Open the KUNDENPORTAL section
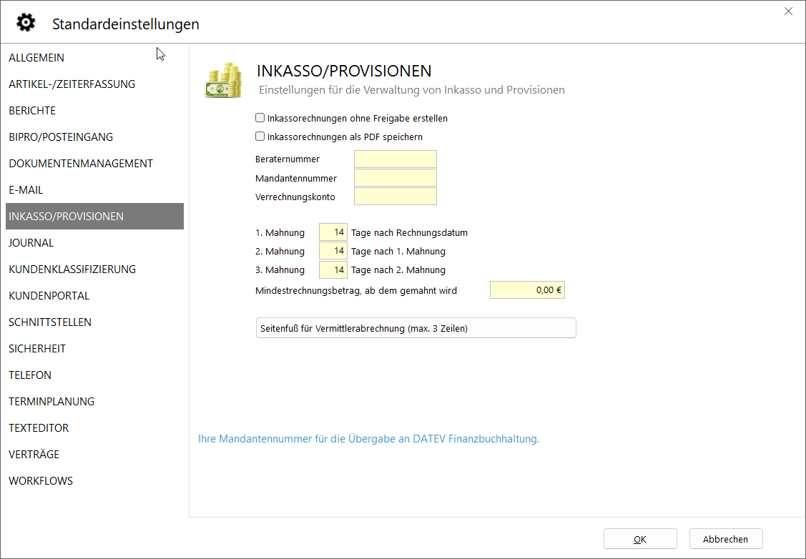This screenshot has height=559, width=806. 49,296
